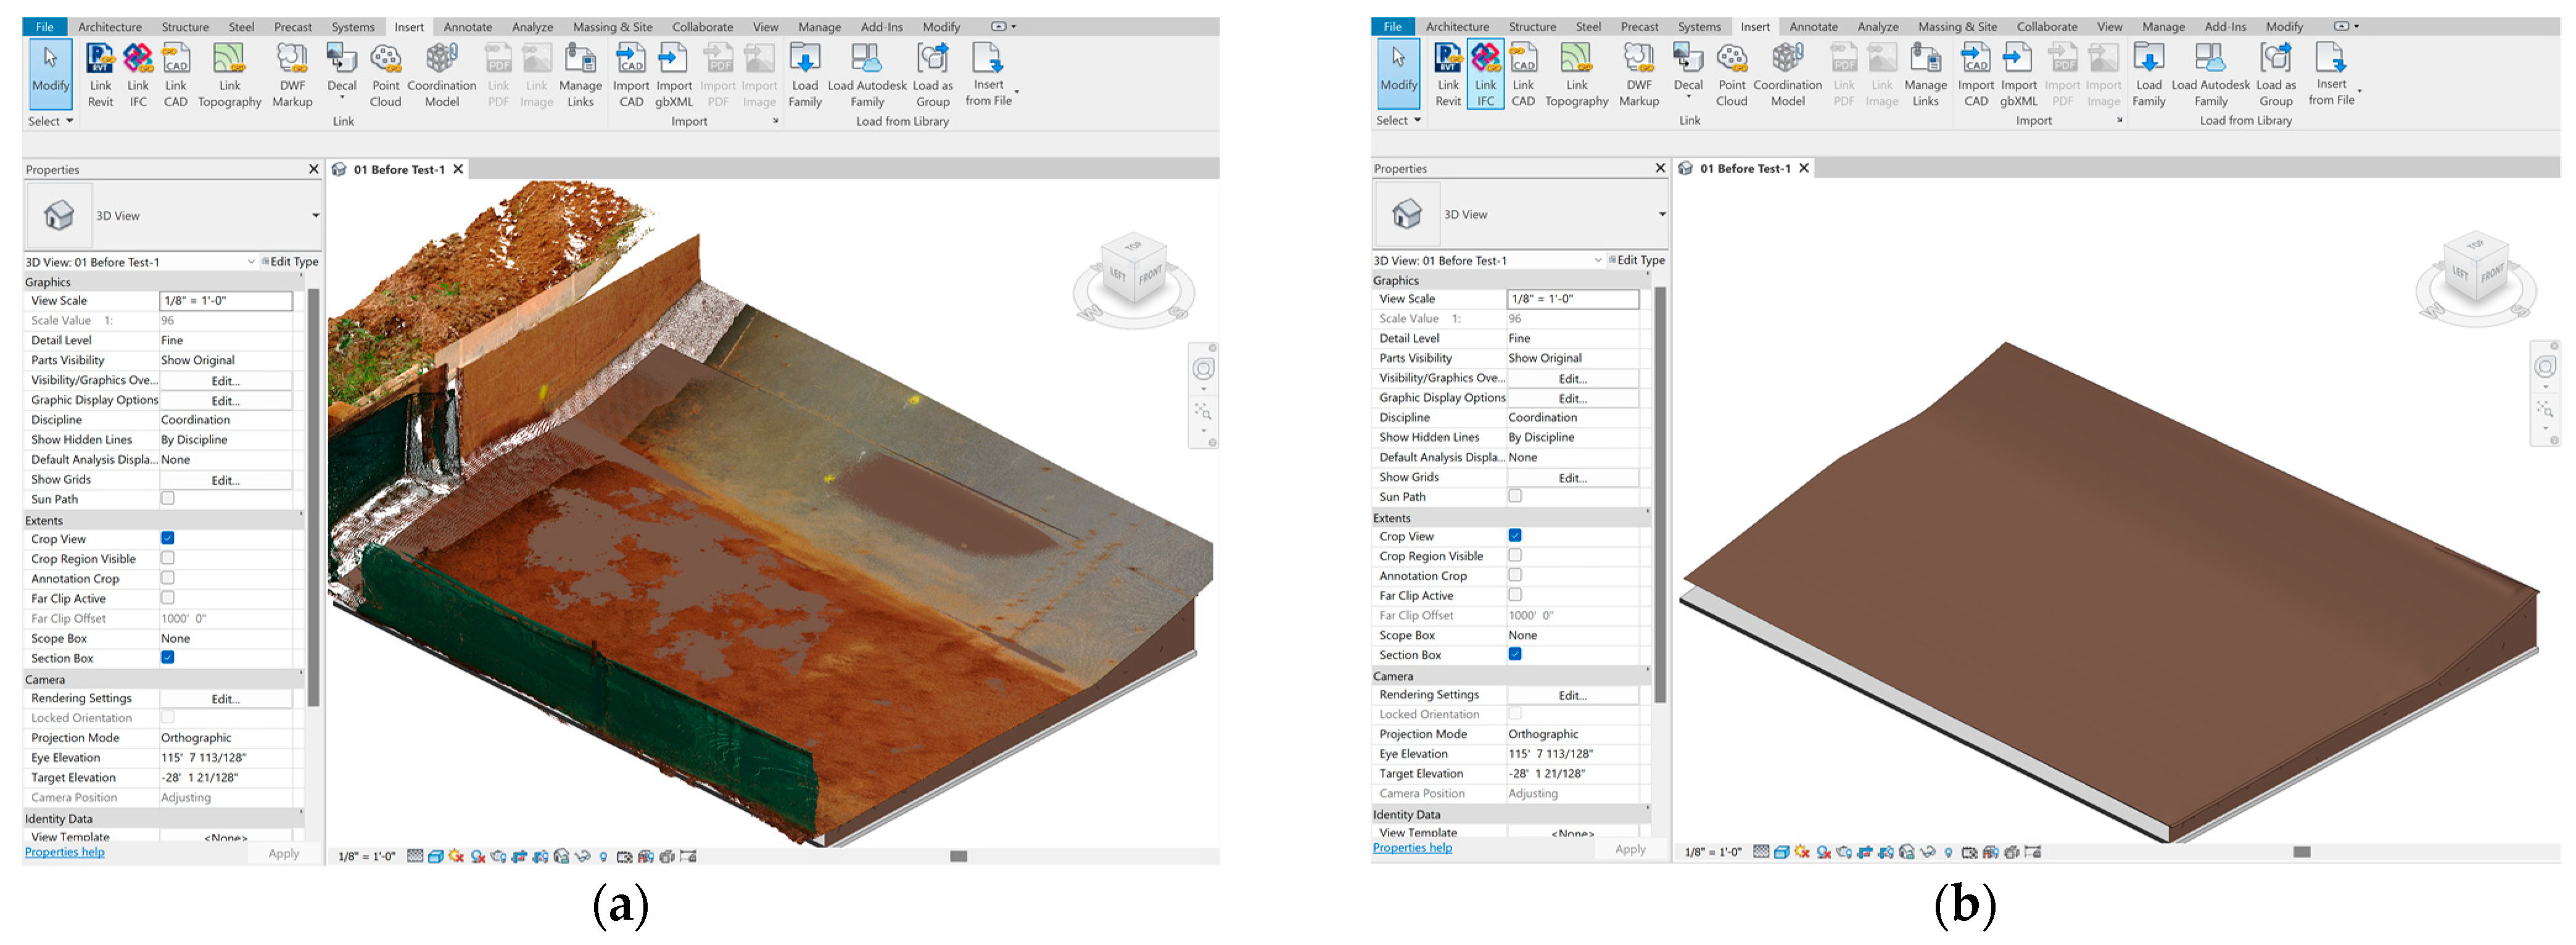Click Properties help link in screenshot (a)

64,852
